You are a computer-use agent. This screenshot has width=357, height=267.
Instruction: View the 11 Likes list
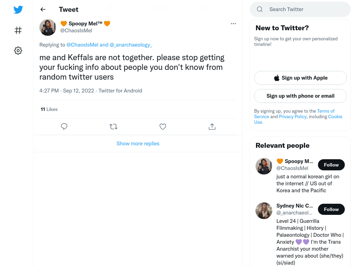pos(49,109)
